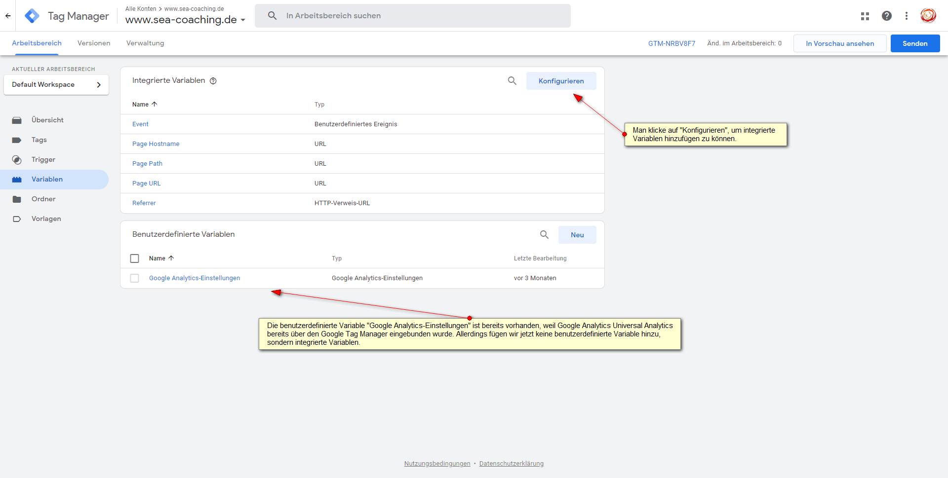Toggle select-all checkbox for Benutzerdefinierte Variablen
This screenshot has height=478, width=948.
[134, 258]
